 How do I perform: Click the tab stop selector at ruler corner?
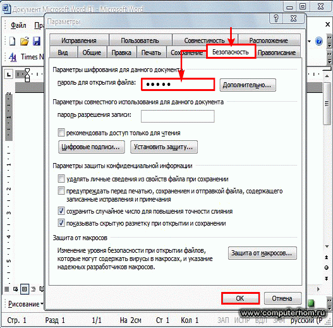point(9,75)
